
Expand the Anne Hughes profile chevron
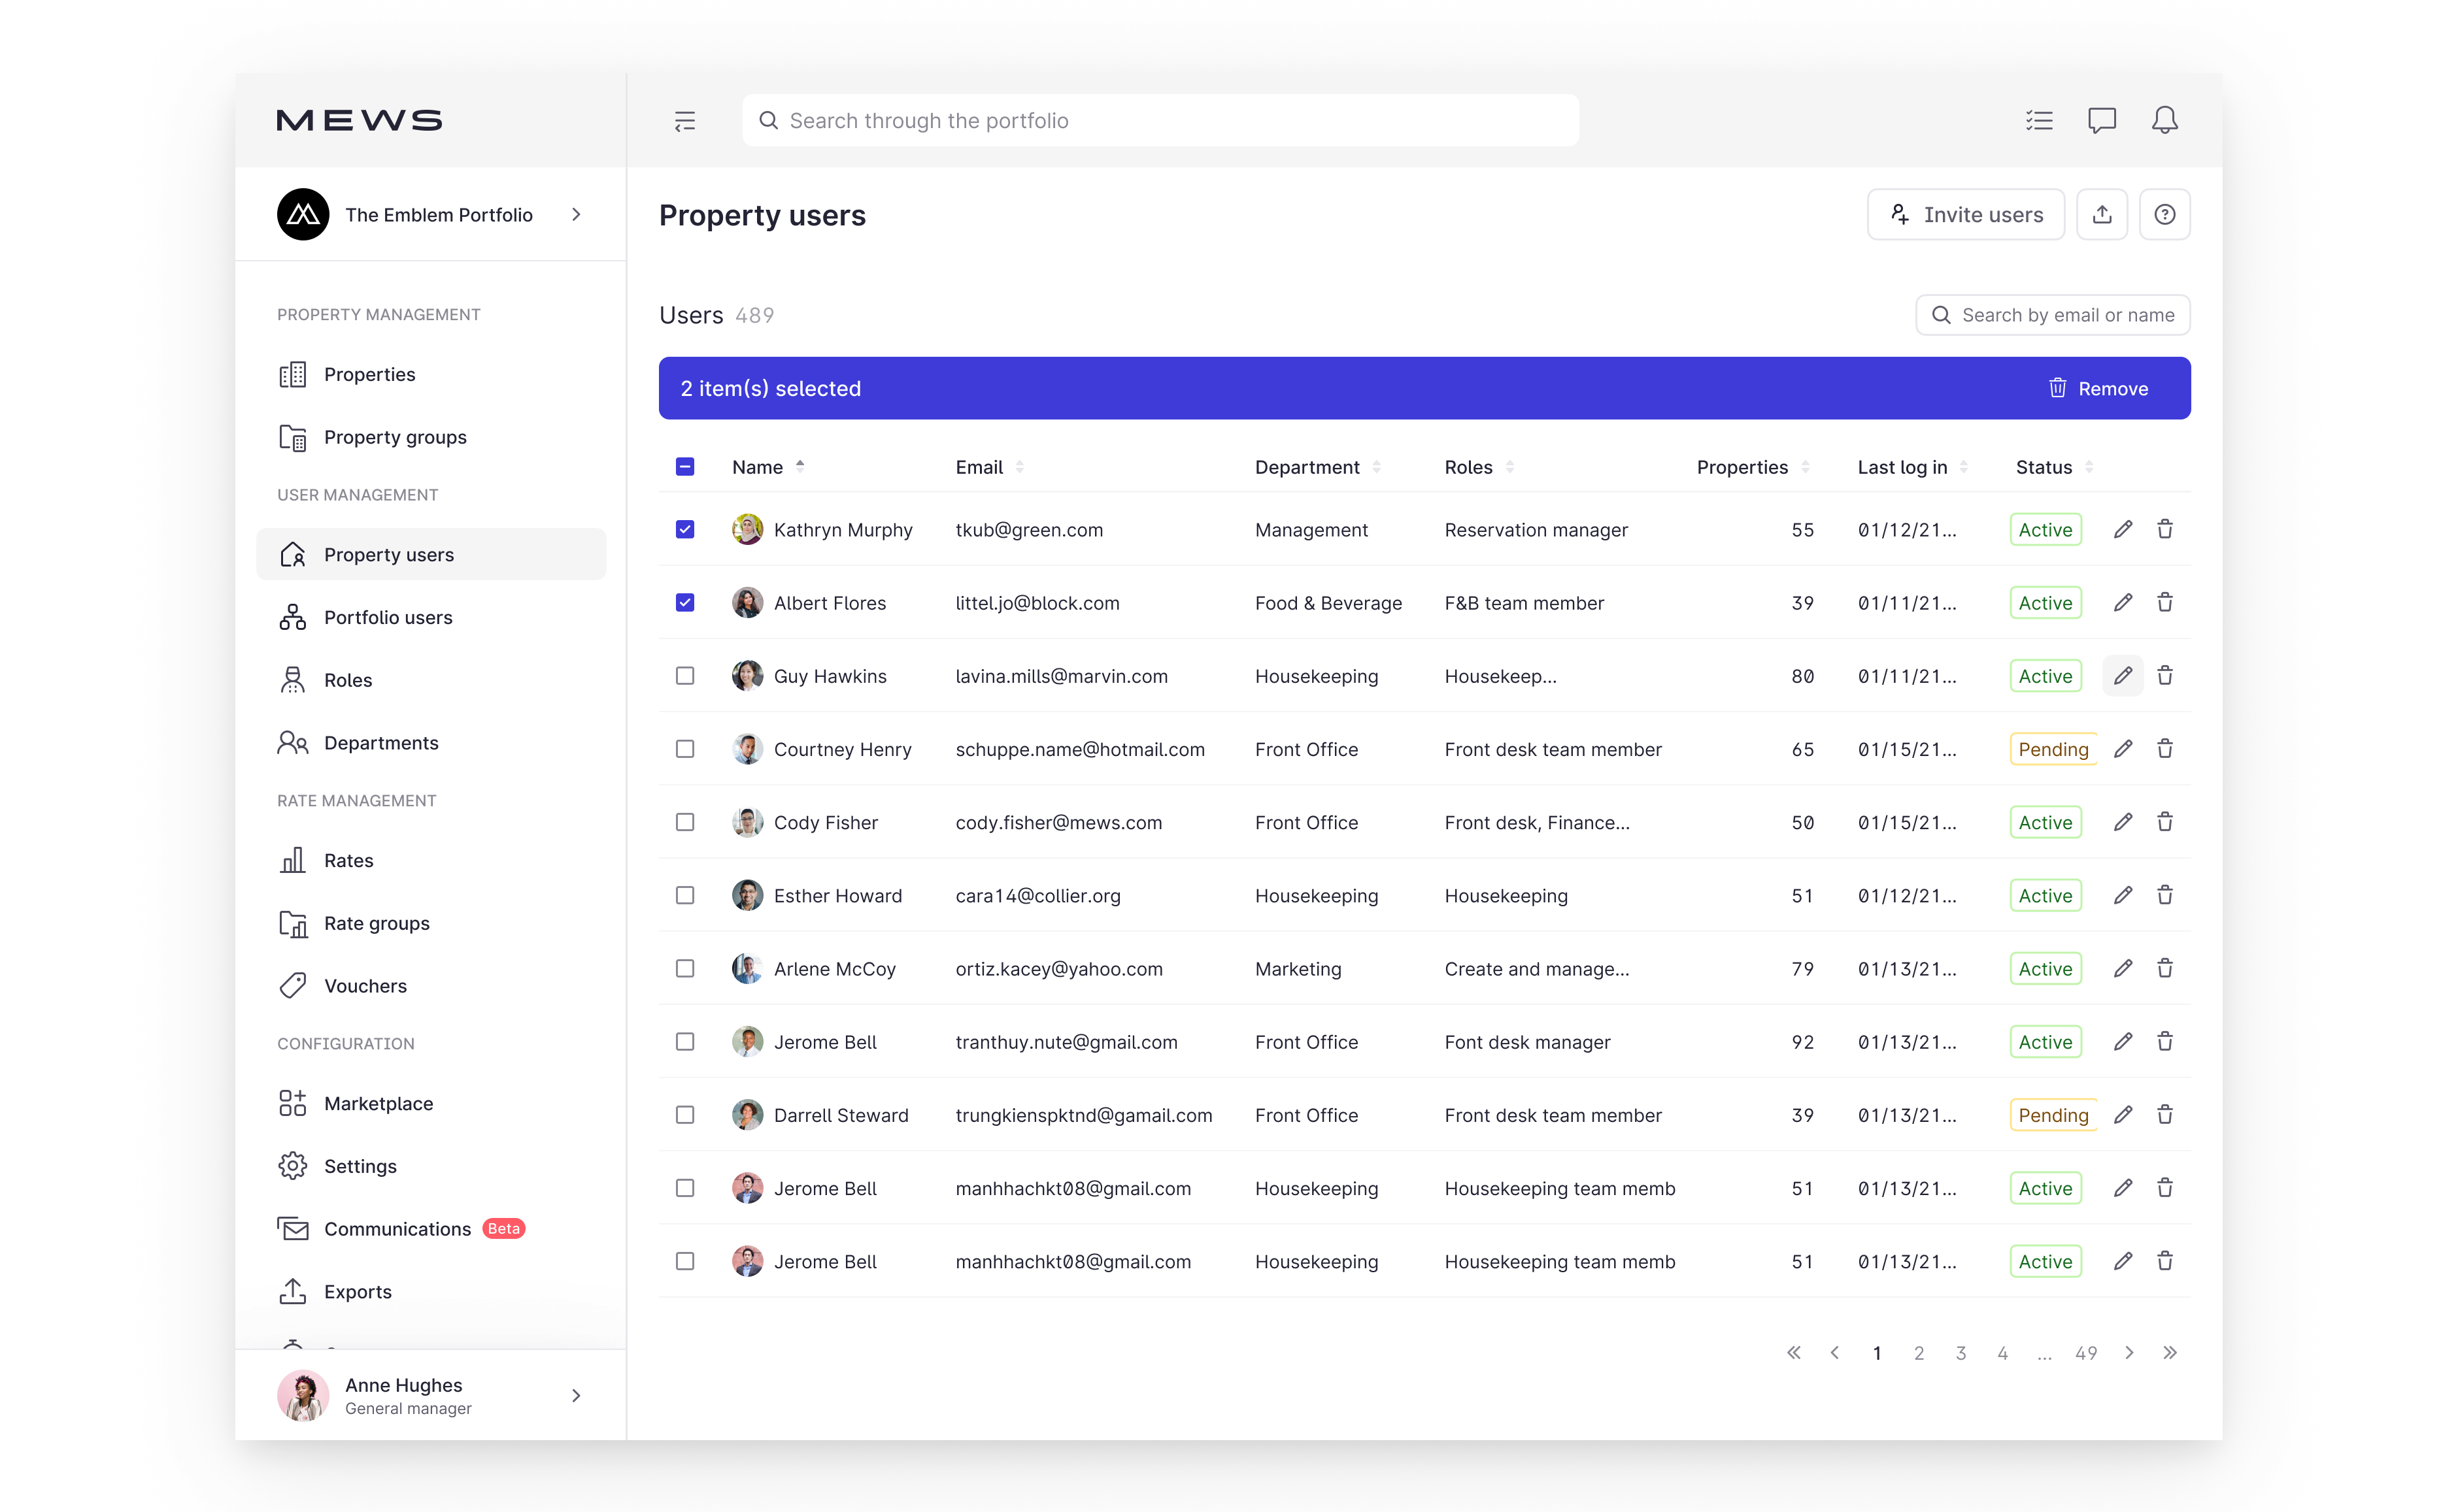click(x=576, y=1395)
